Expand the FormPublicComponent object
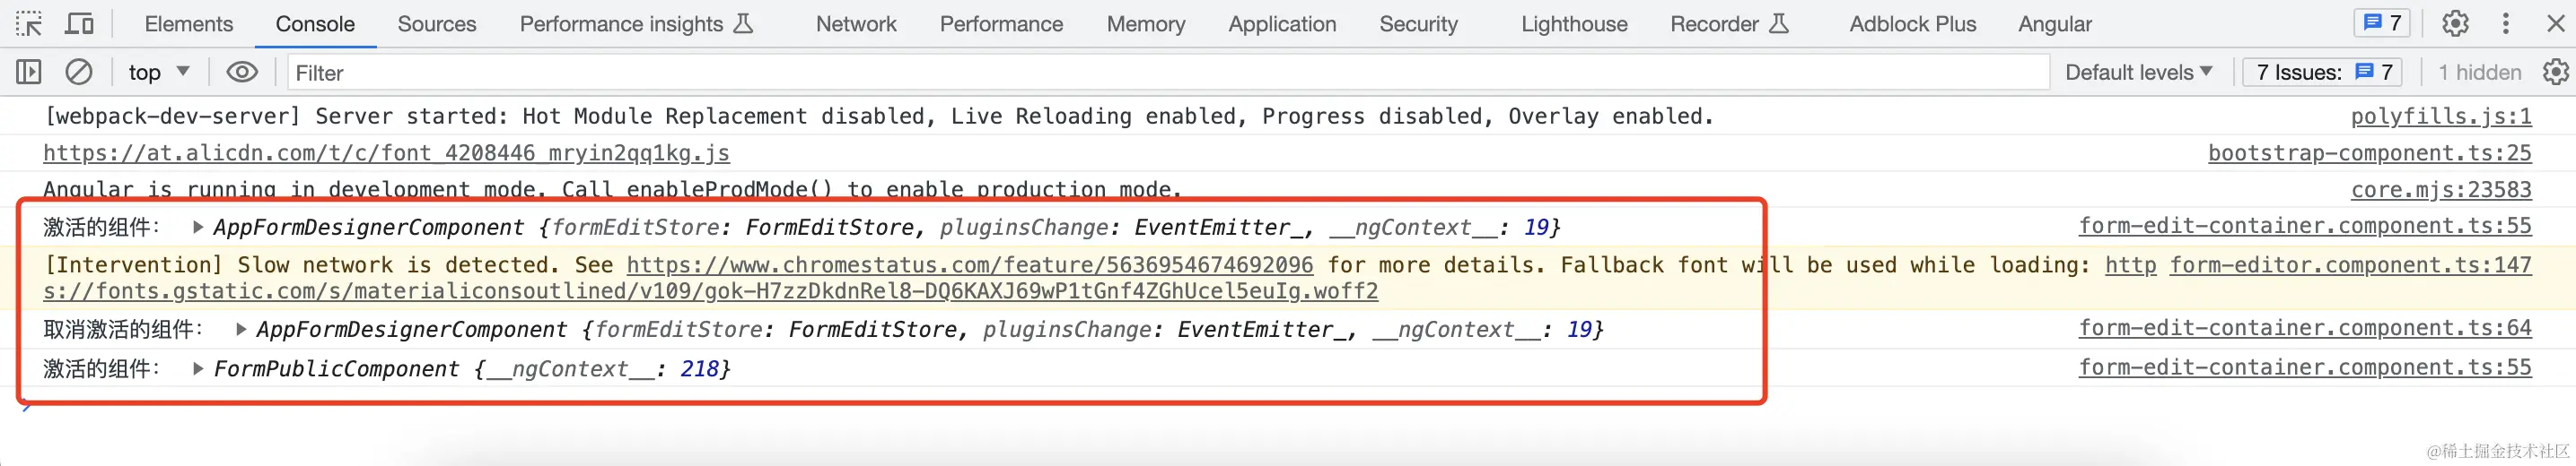2576x466 pixels. (x=198, y=369)
